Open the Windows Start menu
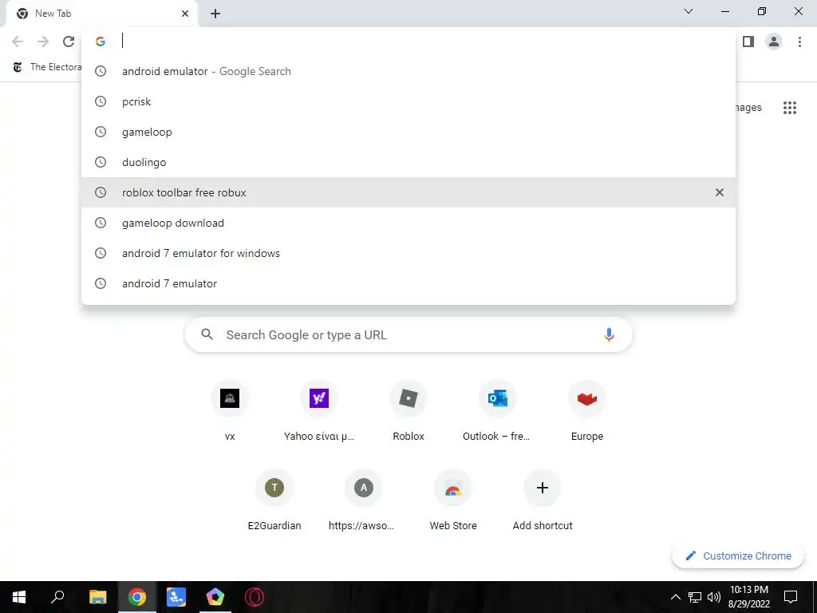Viewport: 817px width, 613px height. tap(19, 597)
